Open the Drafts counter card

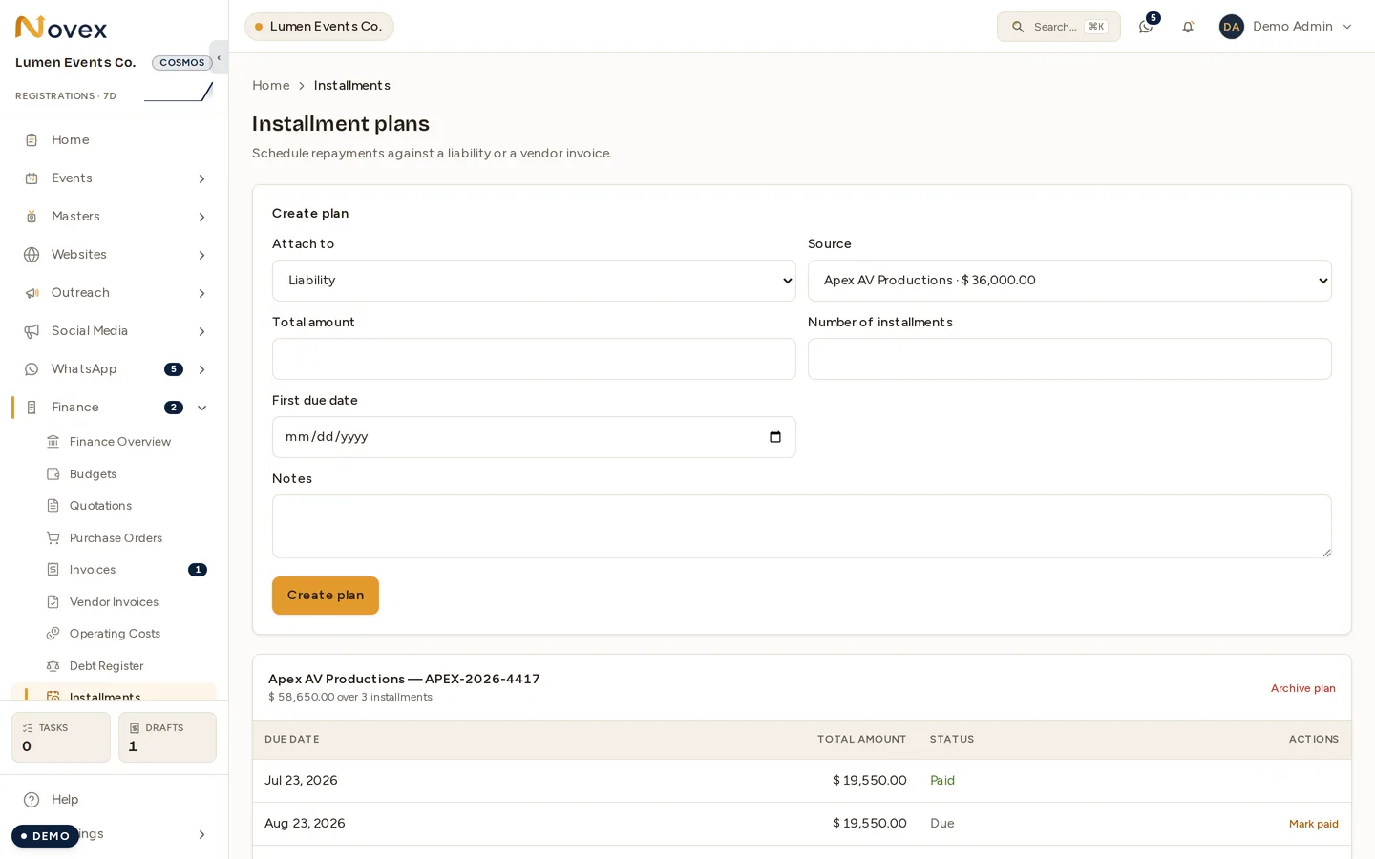[167, 737]
